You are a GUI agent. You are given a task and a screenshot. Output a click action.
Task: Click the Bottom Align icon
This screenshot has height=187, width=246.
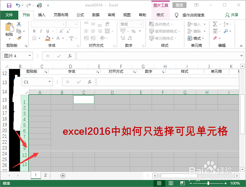(x=100, y=24)
